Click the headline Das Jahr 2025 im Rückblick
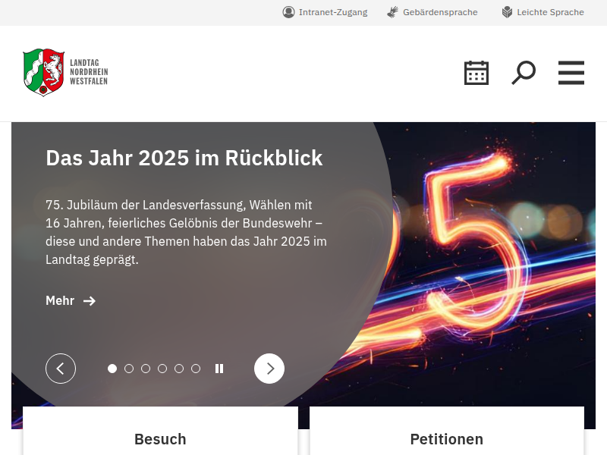Viewport: 607px width, 455px height. (x=184, y=158)
